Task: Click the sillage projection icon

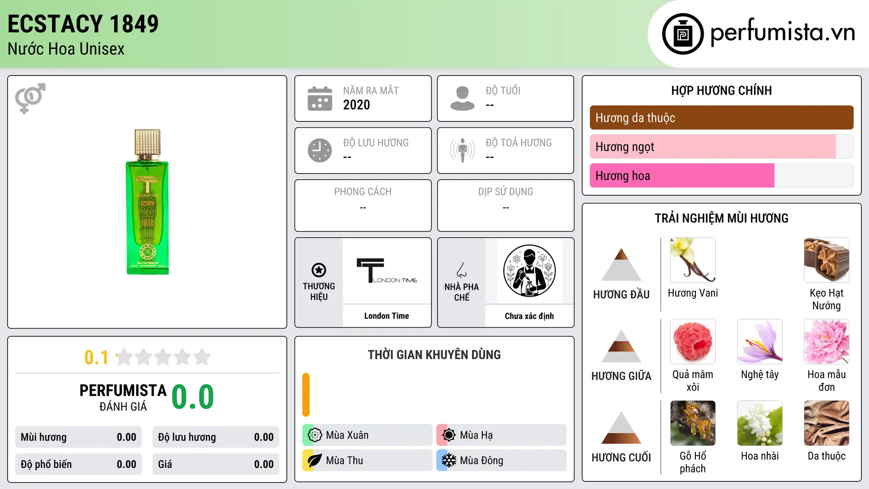Action: pyautogui.click(x=463, y=150)
